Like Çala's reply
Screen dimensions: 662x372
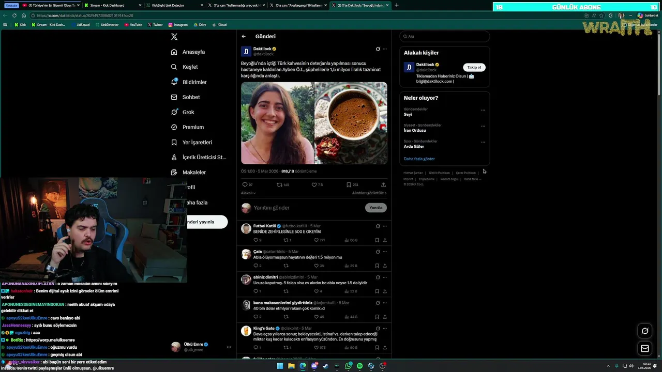319,266
